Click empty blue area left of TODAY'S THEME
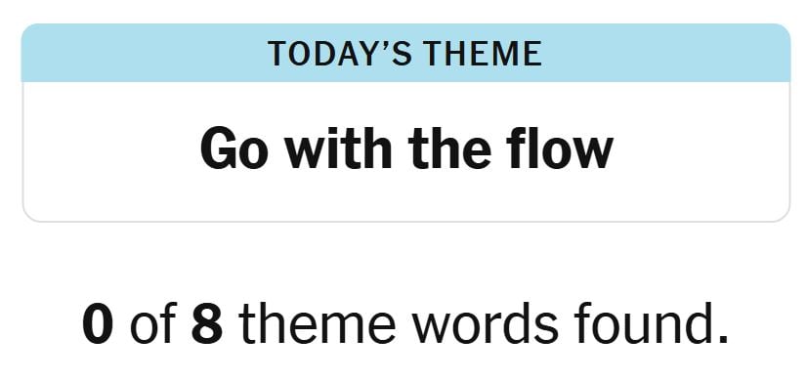This screenshot has height=381, width=807. [x=145, y=54]
